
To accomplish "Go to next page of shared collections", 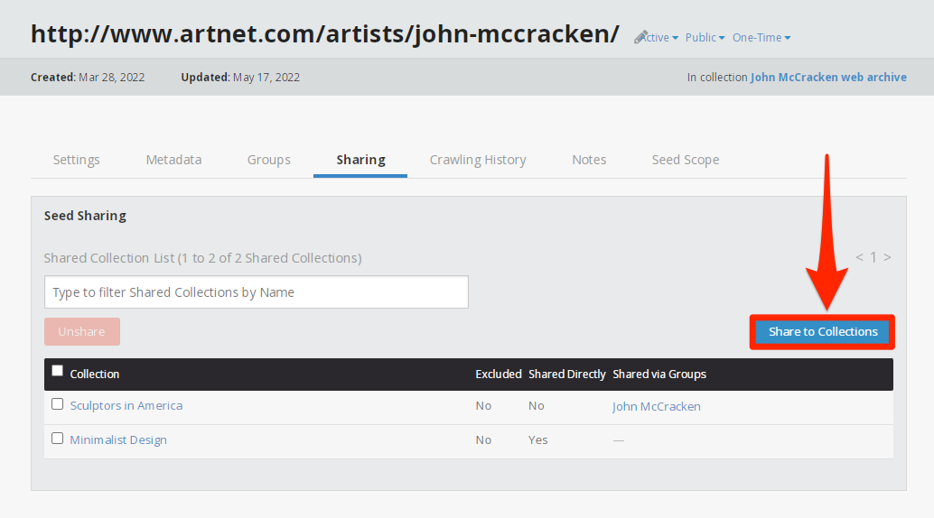I will [887, 258].
